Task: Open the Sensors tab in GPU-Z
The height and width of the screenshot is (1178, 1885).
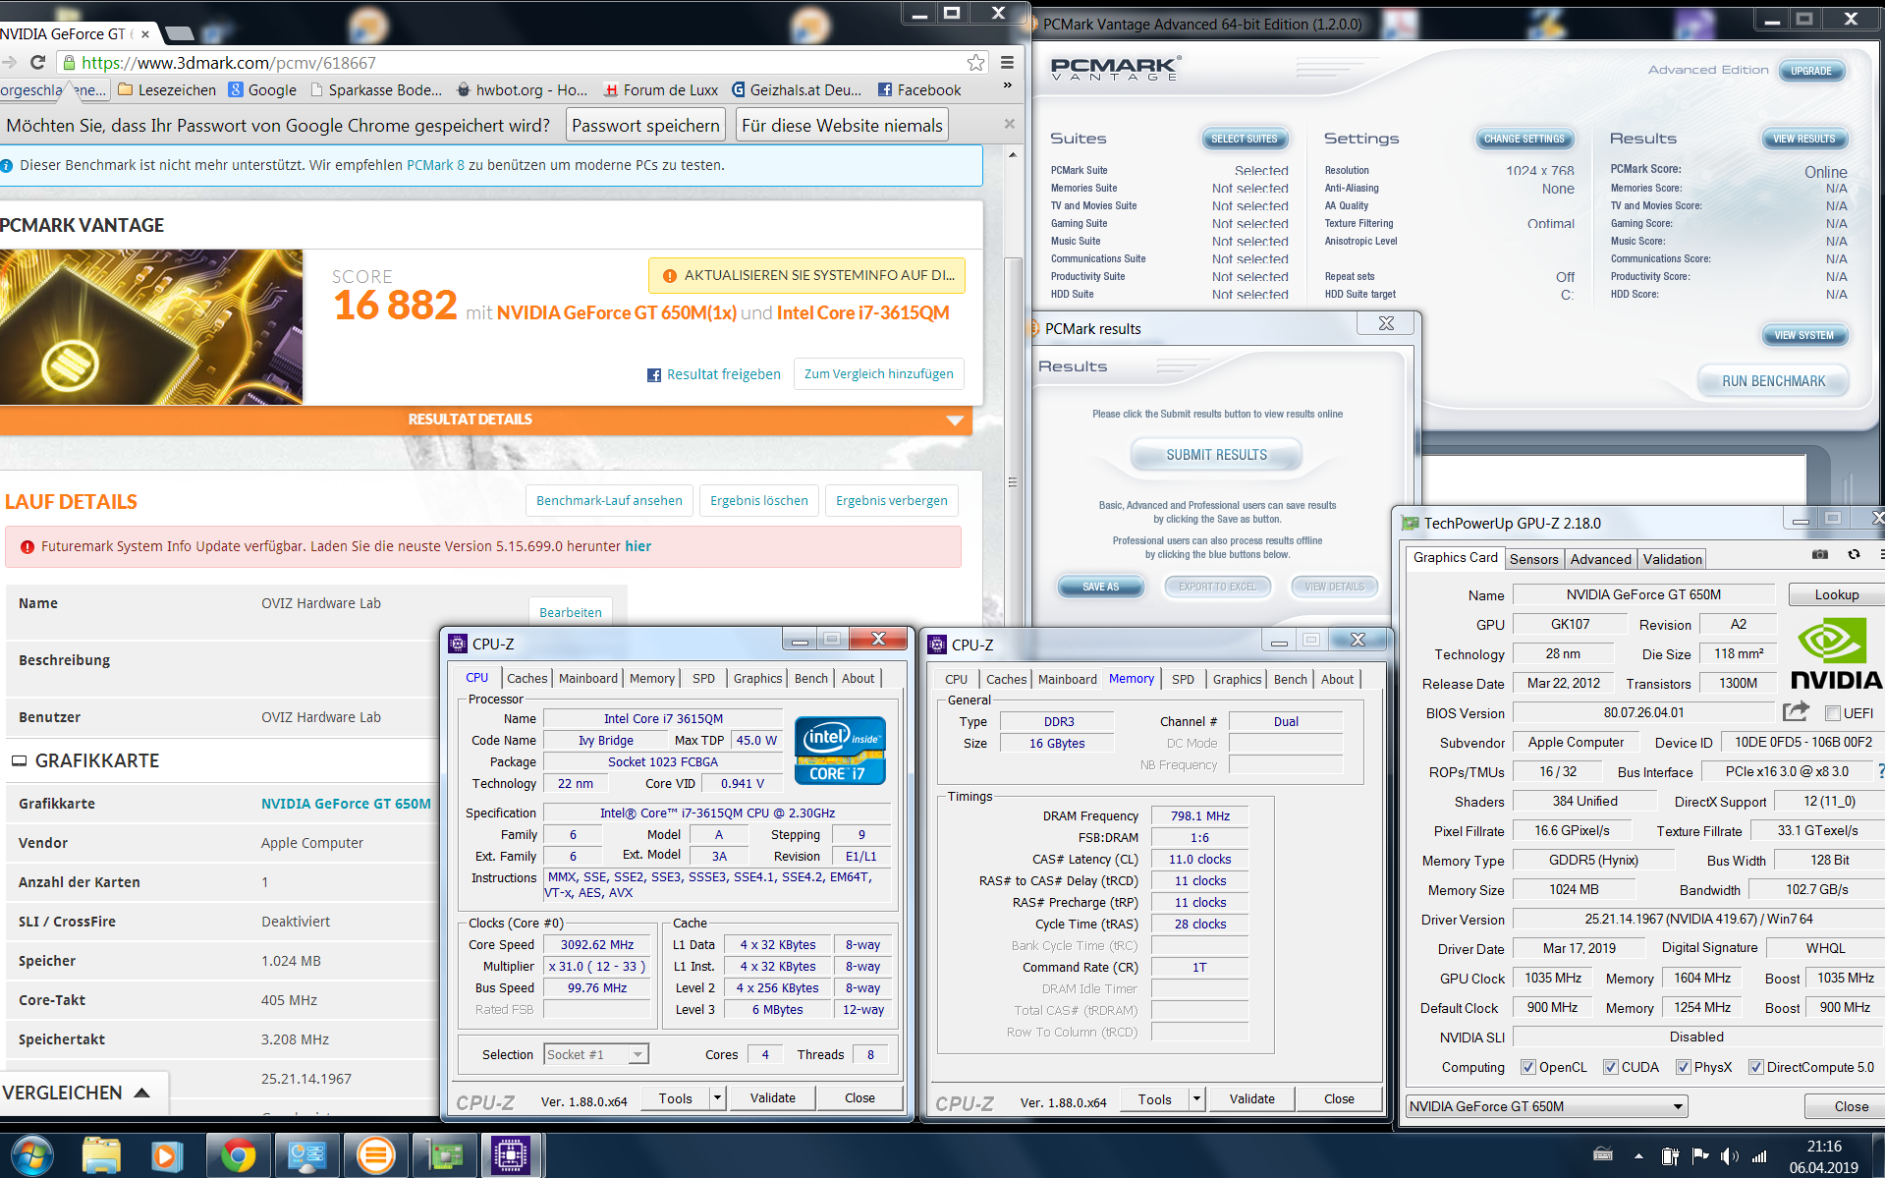Action: [1534, 559]
